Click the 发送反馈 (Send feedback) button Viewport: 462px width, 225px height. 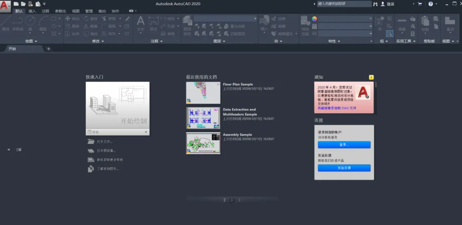pos(344,168)
